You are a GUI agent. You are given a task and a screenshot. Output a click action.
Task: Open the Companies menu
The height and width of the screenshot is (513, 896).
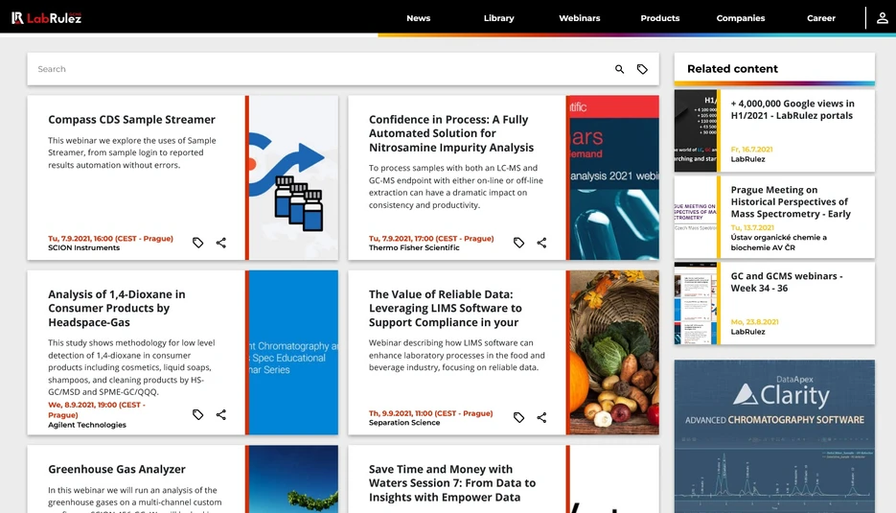(741, 18)
